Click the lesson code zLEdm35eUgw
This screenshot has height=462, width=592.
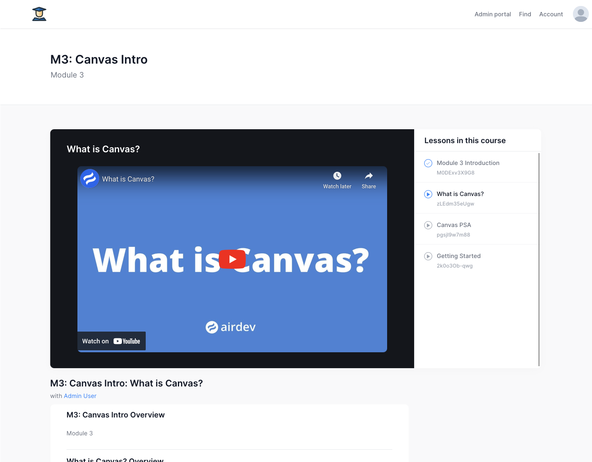(x=455, y=204)
